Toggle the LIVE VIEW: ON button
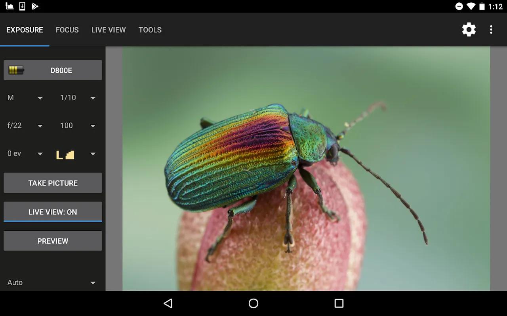This screenshot has width=507, height=316. point(53,212)
